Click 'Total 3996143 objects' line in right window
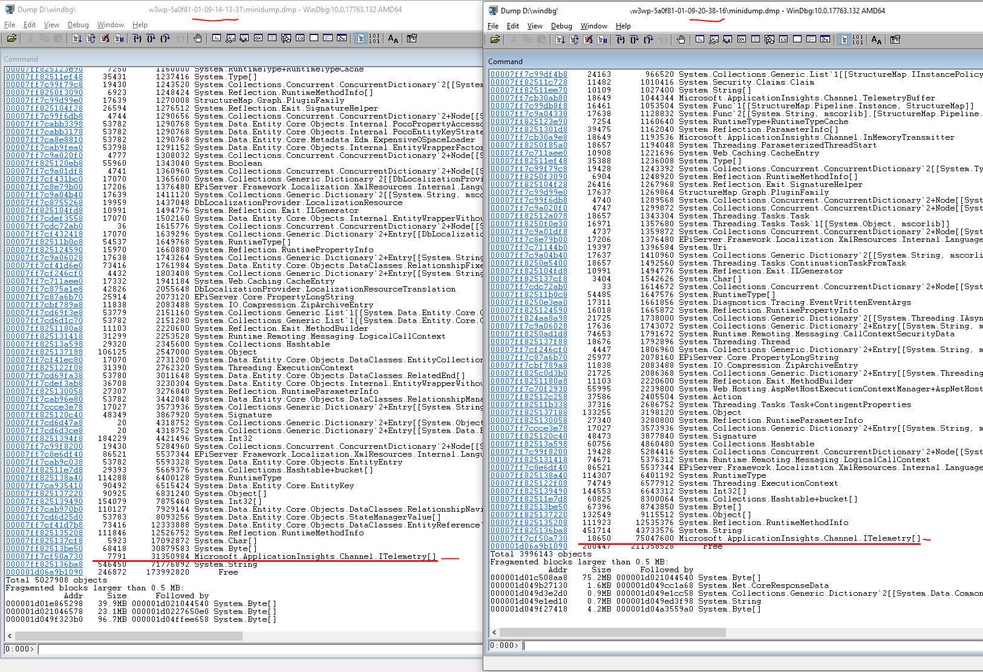This screenshot has width=983, height=672. [541, 554]
